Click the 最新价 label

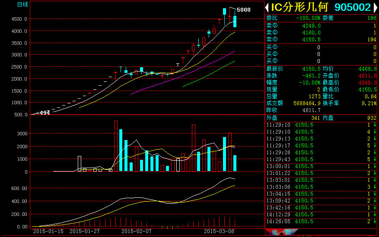274,69
